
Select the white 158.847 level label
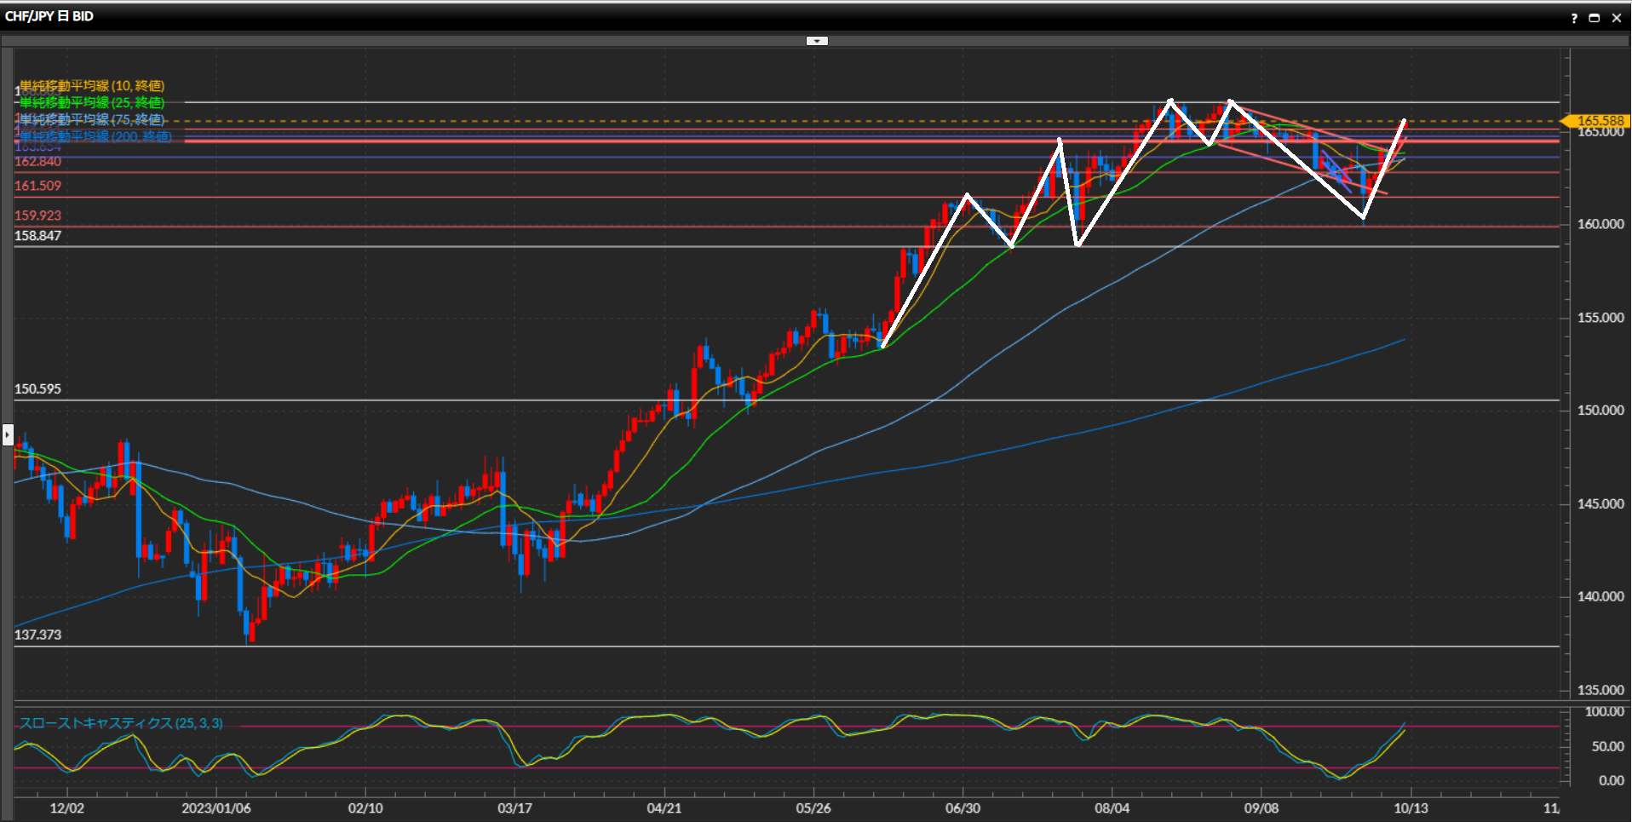click(38, 236)
